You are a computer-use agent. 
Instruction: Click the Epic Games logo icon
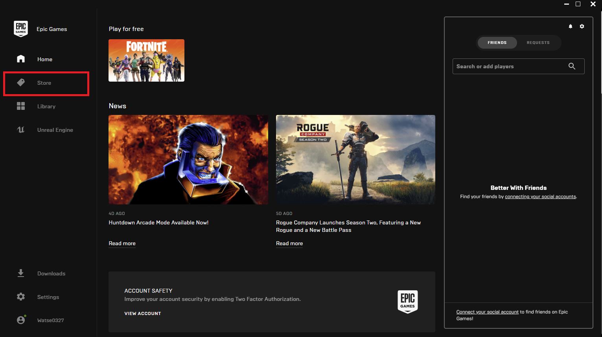click(x=21, y=29)
